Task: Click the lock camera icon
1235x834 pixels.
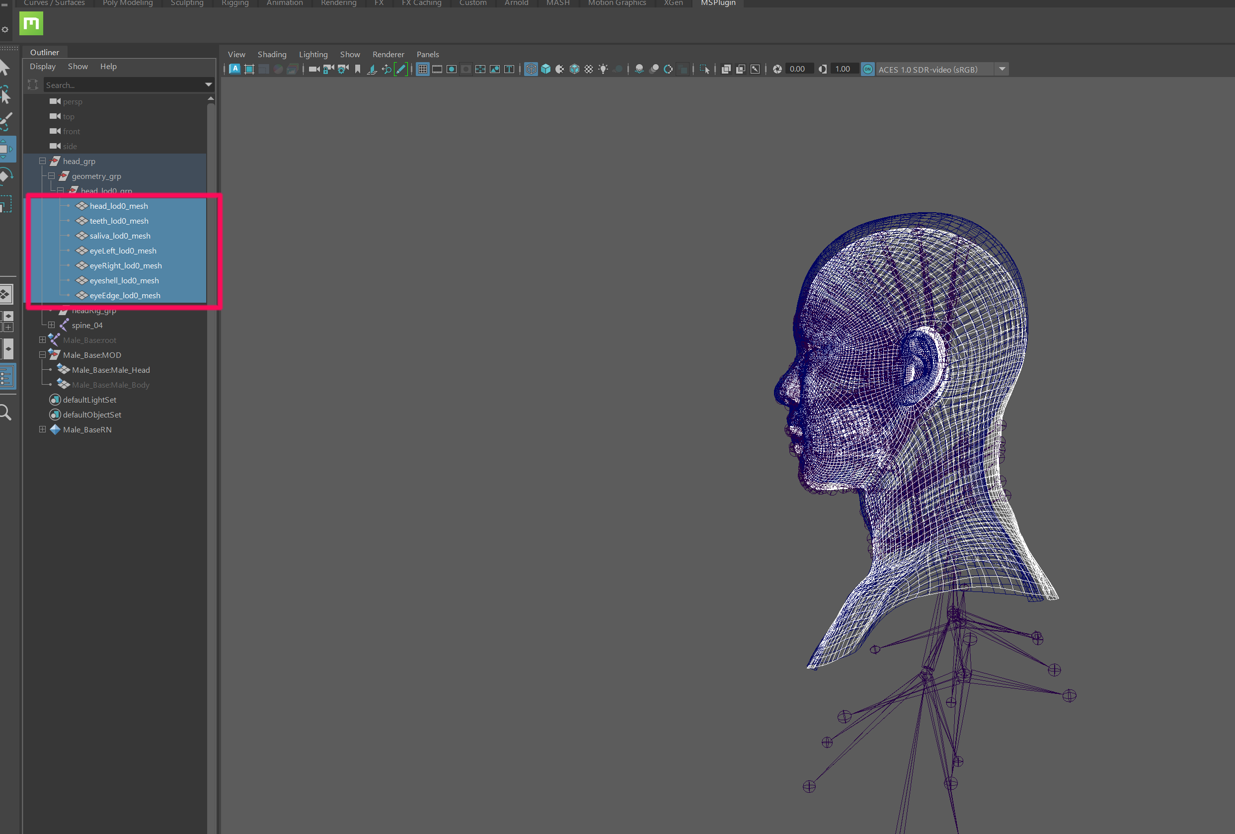Action: pos(329,69)
